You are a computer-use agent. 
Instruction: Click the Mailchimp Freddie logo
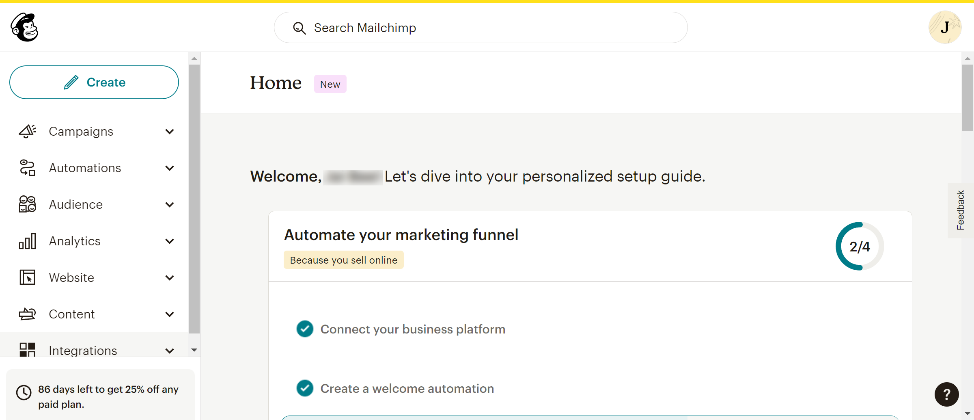coord(24,27)
